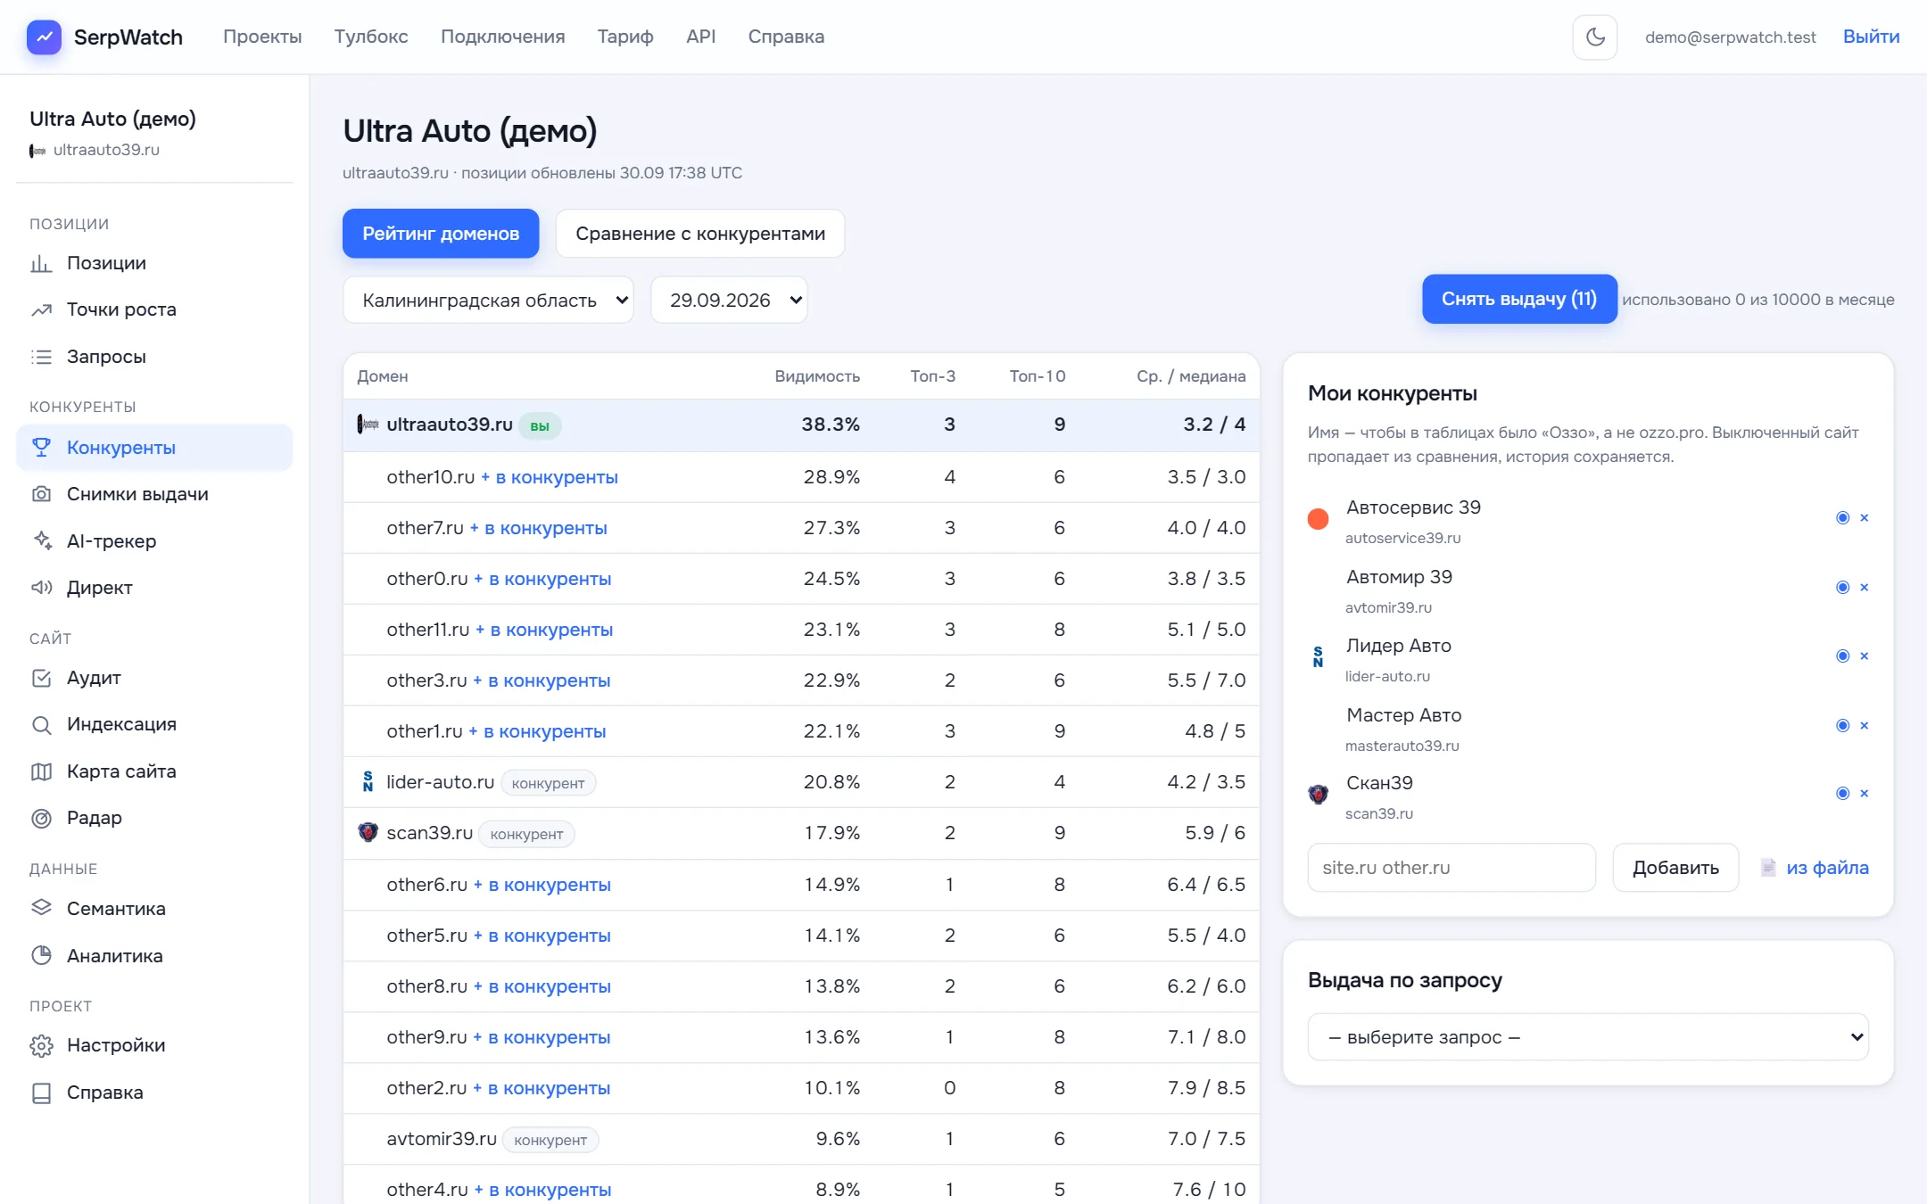Click the Выйти link
This screenshot has width=1927, height=1204.
click(1871, 37)
